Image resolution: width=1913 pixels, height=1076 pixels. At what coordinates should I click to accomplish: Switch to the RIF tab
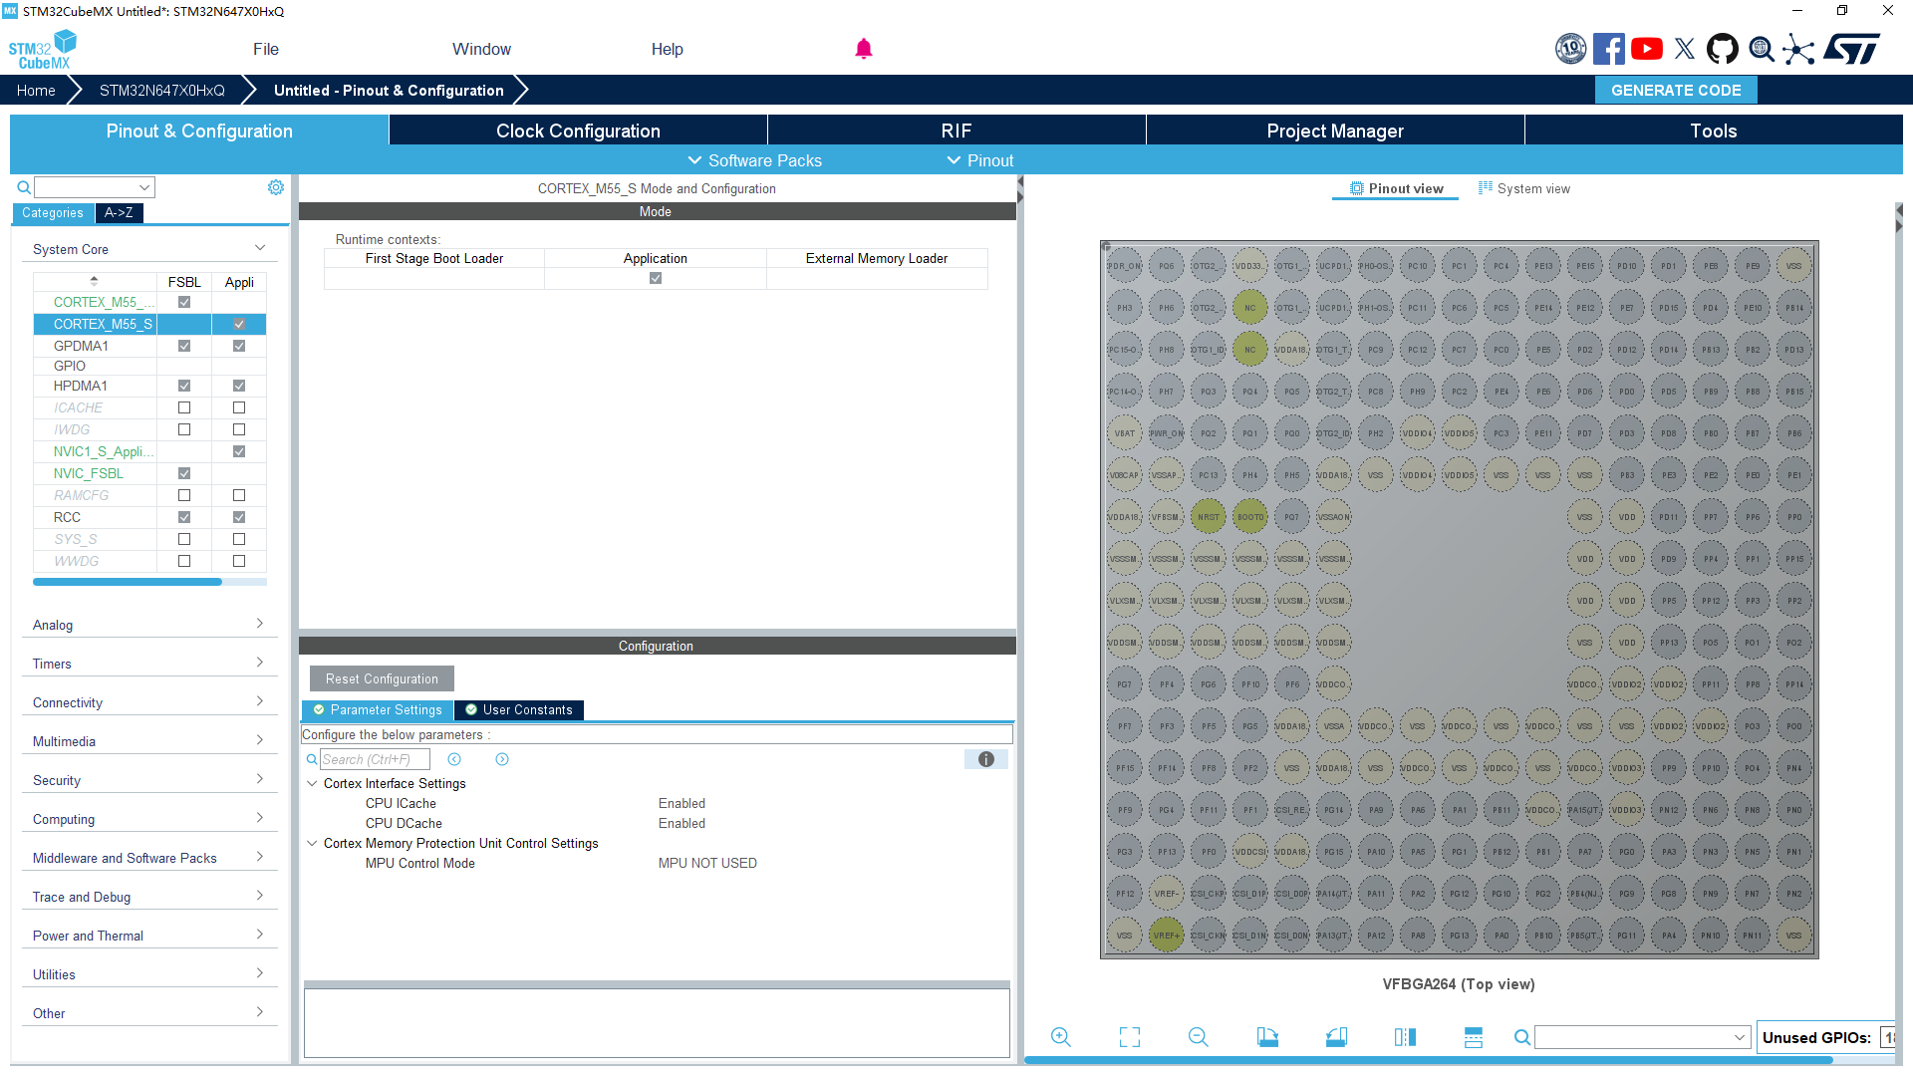tap(956, 131)
